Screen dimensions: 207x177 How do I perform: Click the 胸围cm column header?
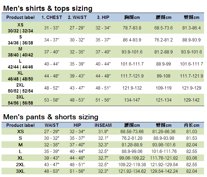[x=132, y=17]
